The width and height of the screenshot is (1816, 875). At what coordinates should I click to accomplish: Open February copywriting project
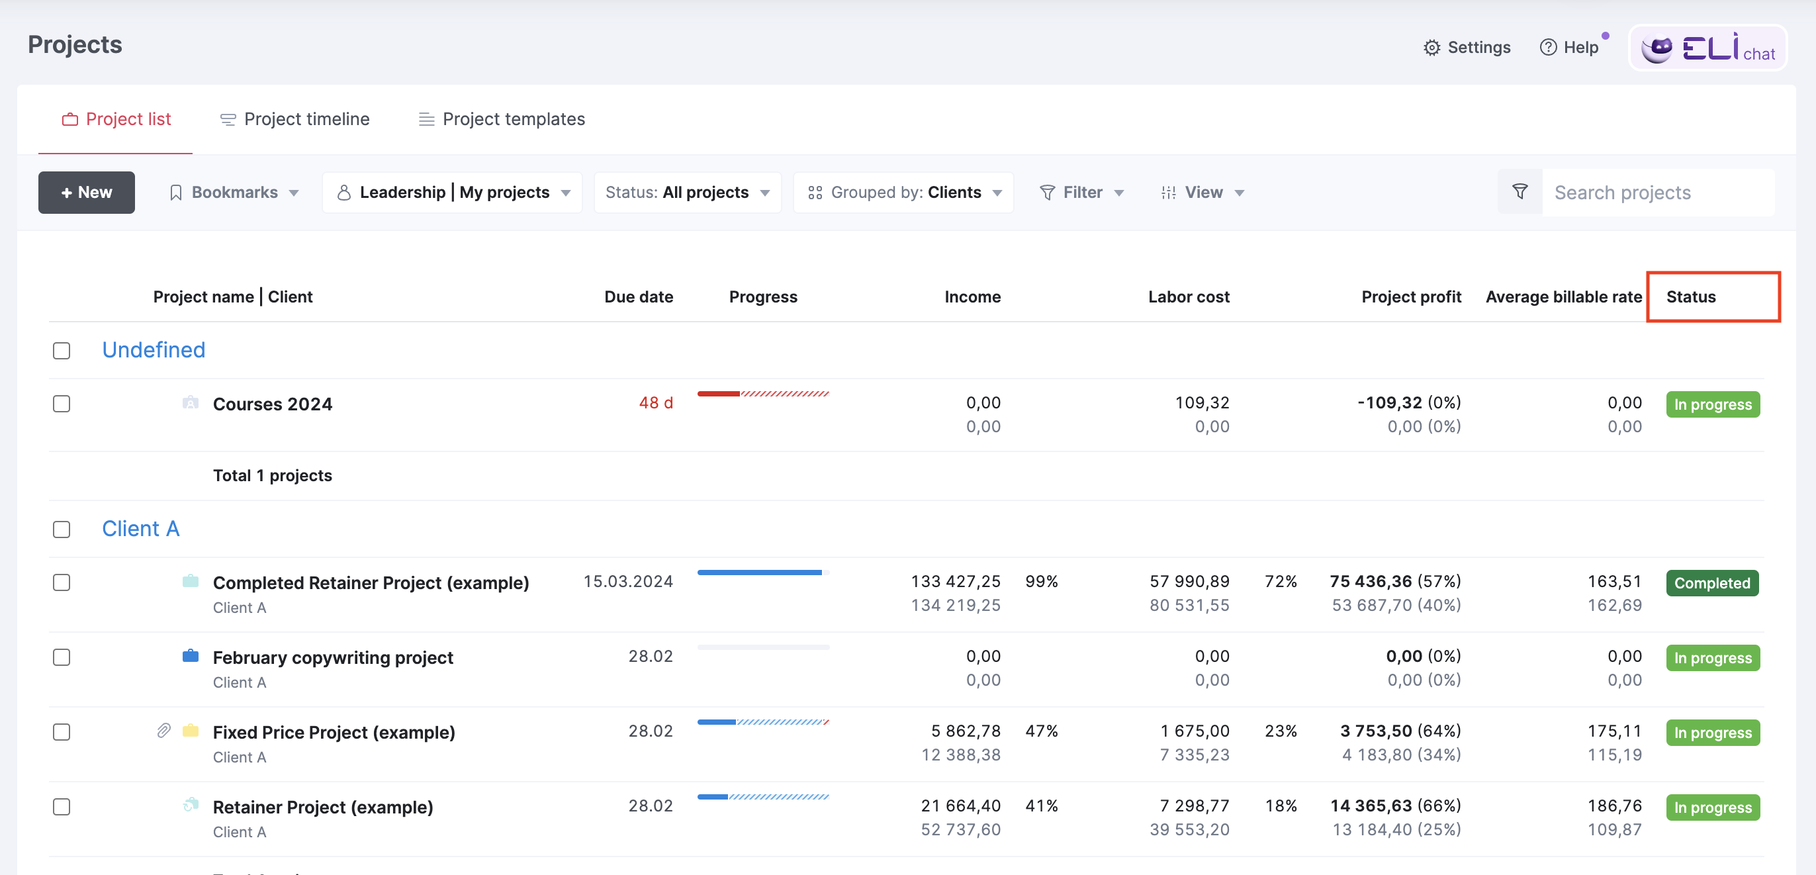pos(333,657)
